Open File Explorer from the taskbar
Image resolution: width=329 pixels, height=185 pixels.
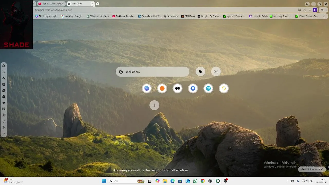(x=165, y=181)
